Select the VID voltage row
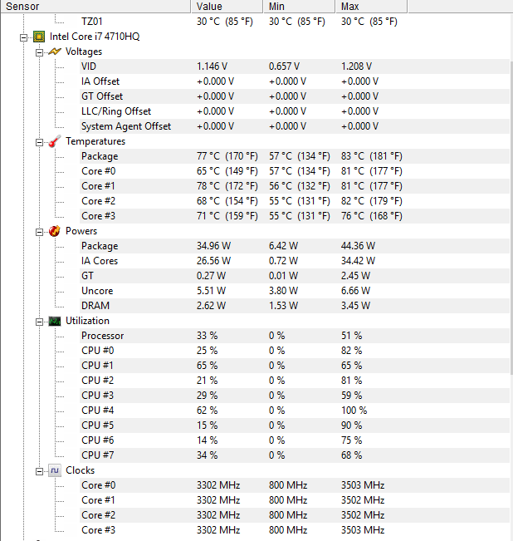The height and width of the screenshot is (541, 513). pos(89,66)
